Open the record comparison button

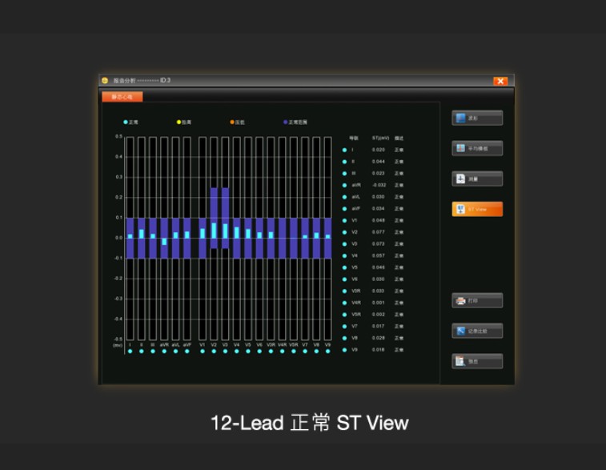pyautogui.click(x=477, y=331)
